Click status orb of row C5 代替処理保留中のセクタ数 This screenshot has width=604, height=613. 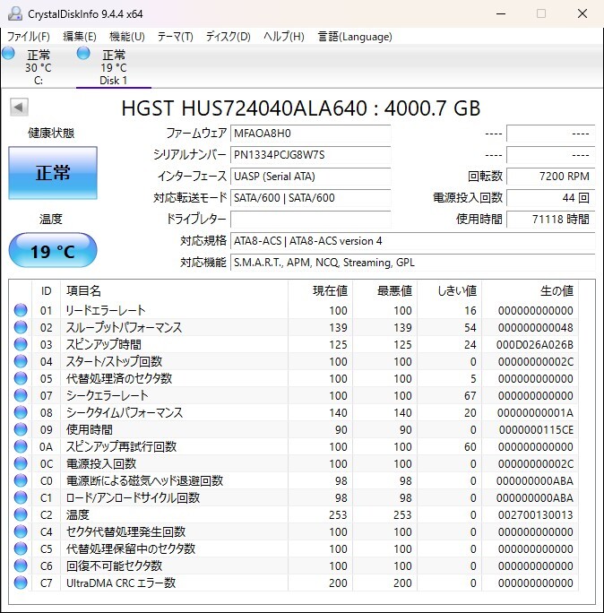coord(21,548)
